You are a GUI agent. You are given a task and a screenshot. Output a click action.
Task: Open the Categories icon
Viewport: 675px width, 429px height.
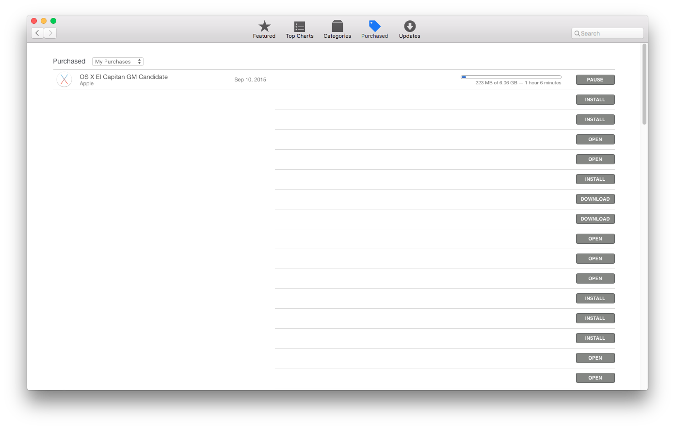[337, 26]
